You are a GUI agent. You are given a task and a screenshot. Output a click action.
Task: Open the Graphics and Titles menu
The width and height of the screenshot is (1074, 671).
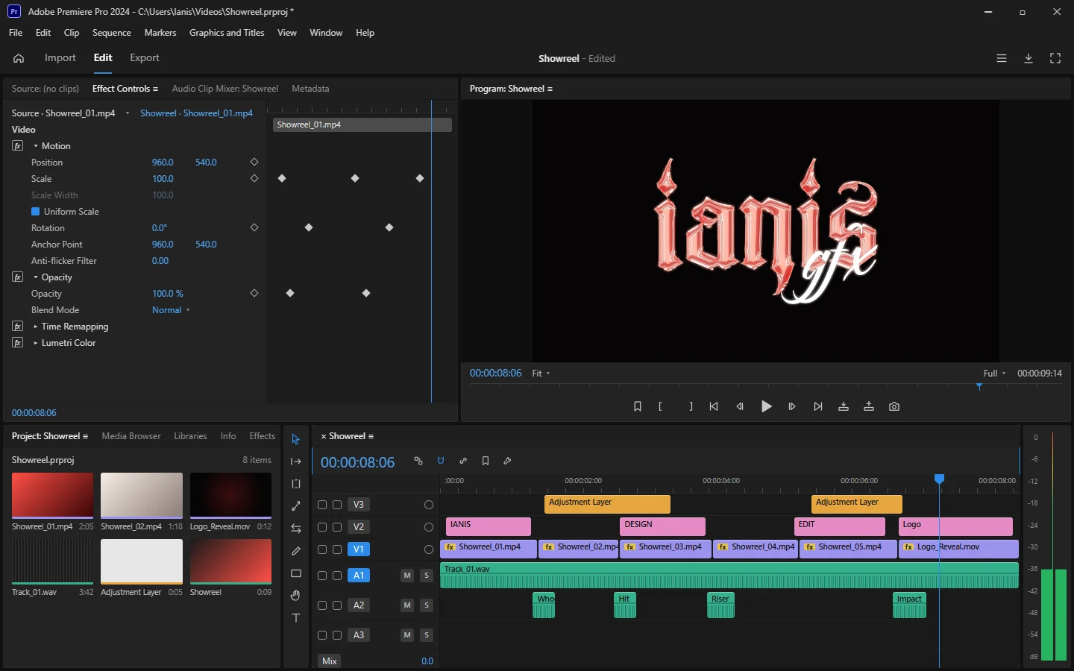click(x=227, y=33)
